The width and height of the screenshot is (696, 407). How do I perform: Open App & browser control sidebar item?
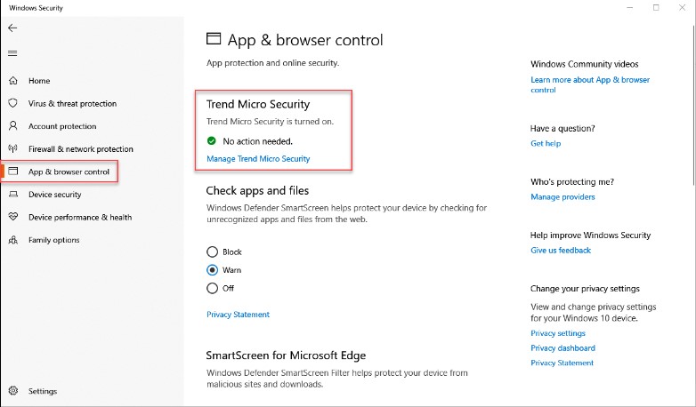(68, 172)
